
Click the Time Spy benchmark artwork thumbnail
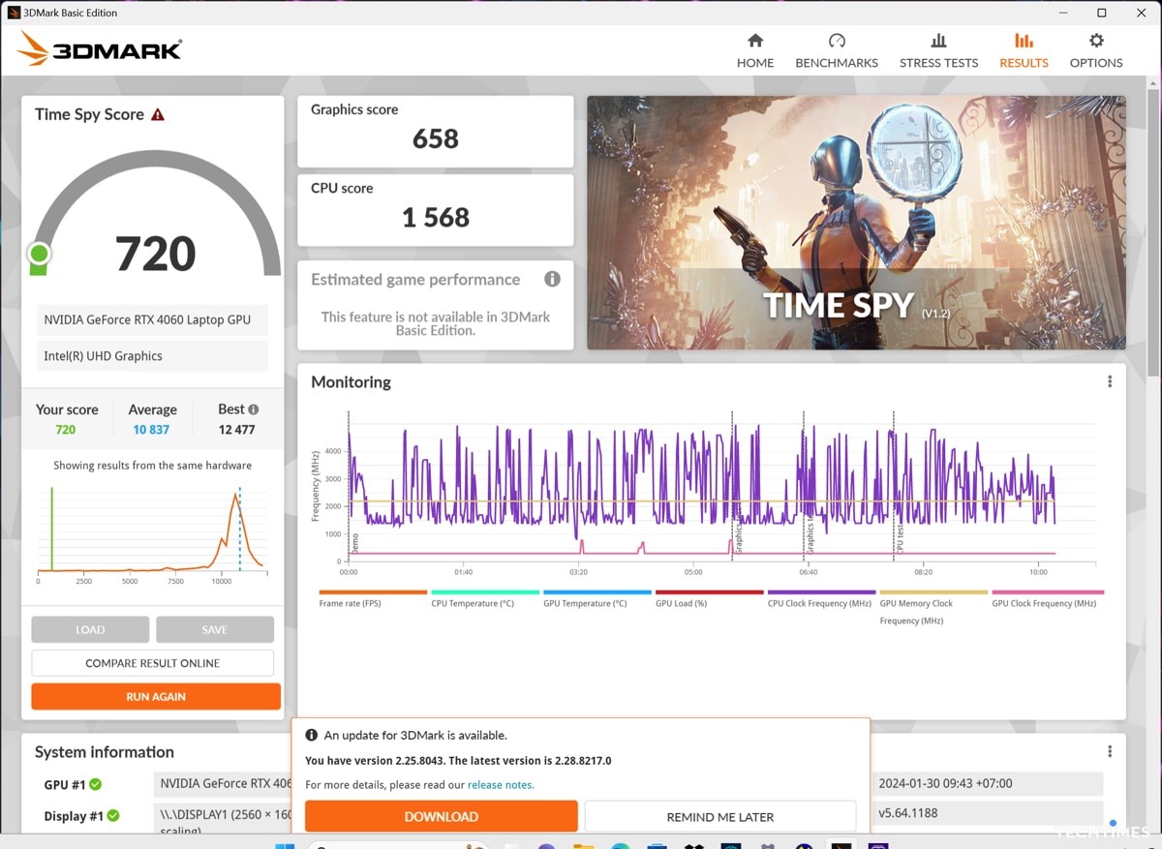pos(856,222)
